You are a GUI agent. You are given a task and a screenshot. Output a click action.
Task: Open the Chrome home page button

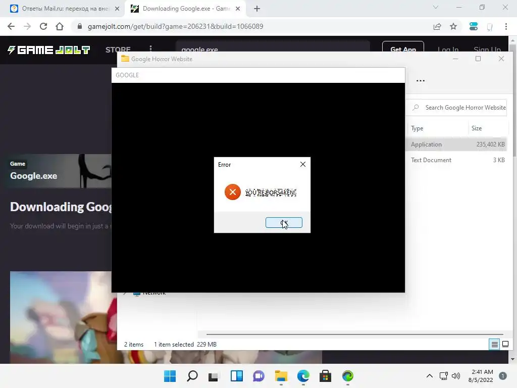coord(60,26)
